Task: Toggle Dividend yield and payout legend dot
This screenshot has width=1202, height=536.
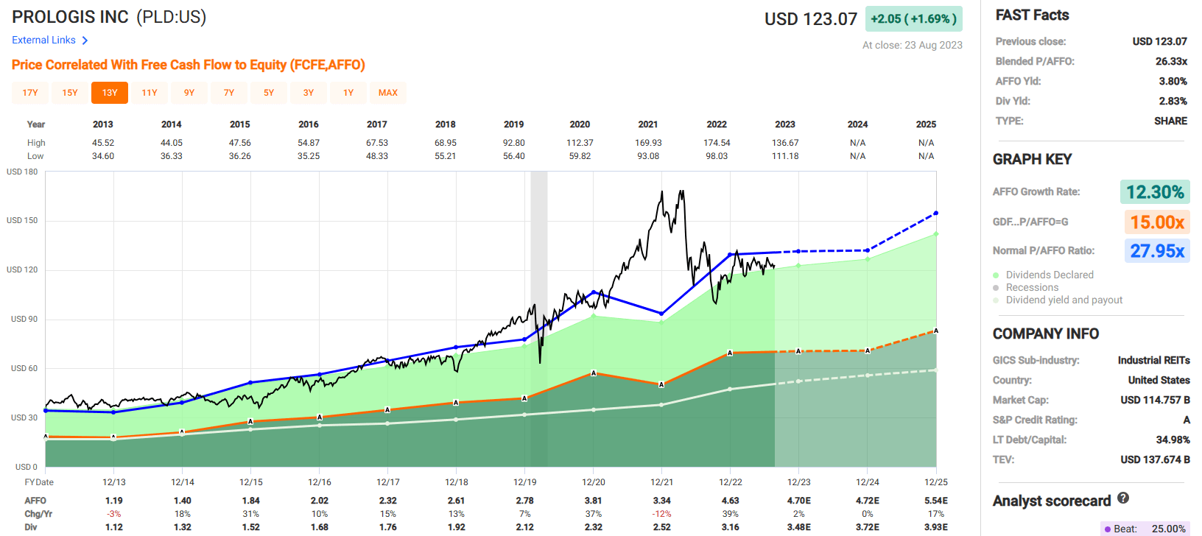Action: (x=996, y=300)
